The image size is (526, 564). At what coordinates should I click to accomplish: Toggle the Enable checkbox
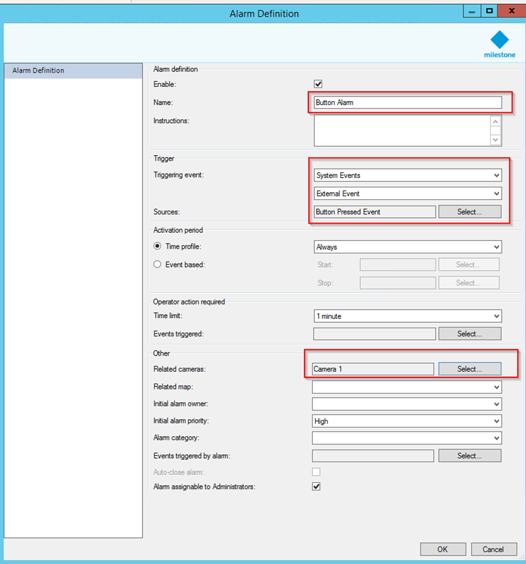318,84
